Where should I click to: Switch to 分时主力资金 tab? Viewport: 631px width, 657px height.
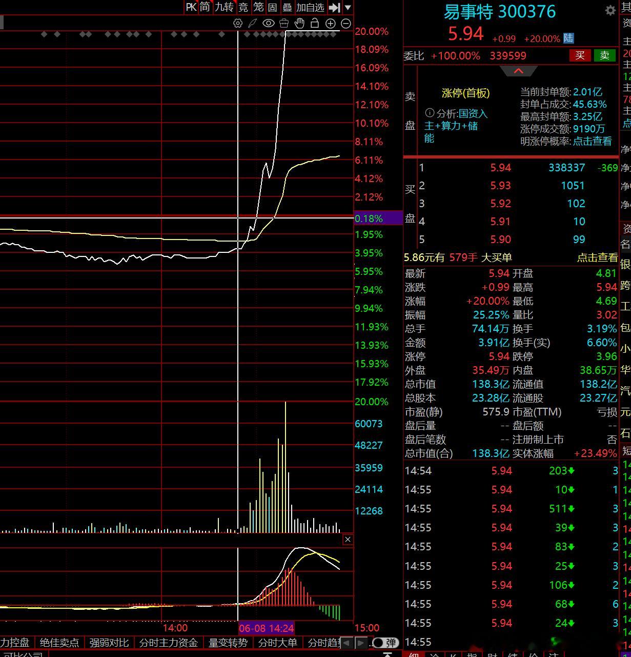pyautogui.click(x=169, y=642)
